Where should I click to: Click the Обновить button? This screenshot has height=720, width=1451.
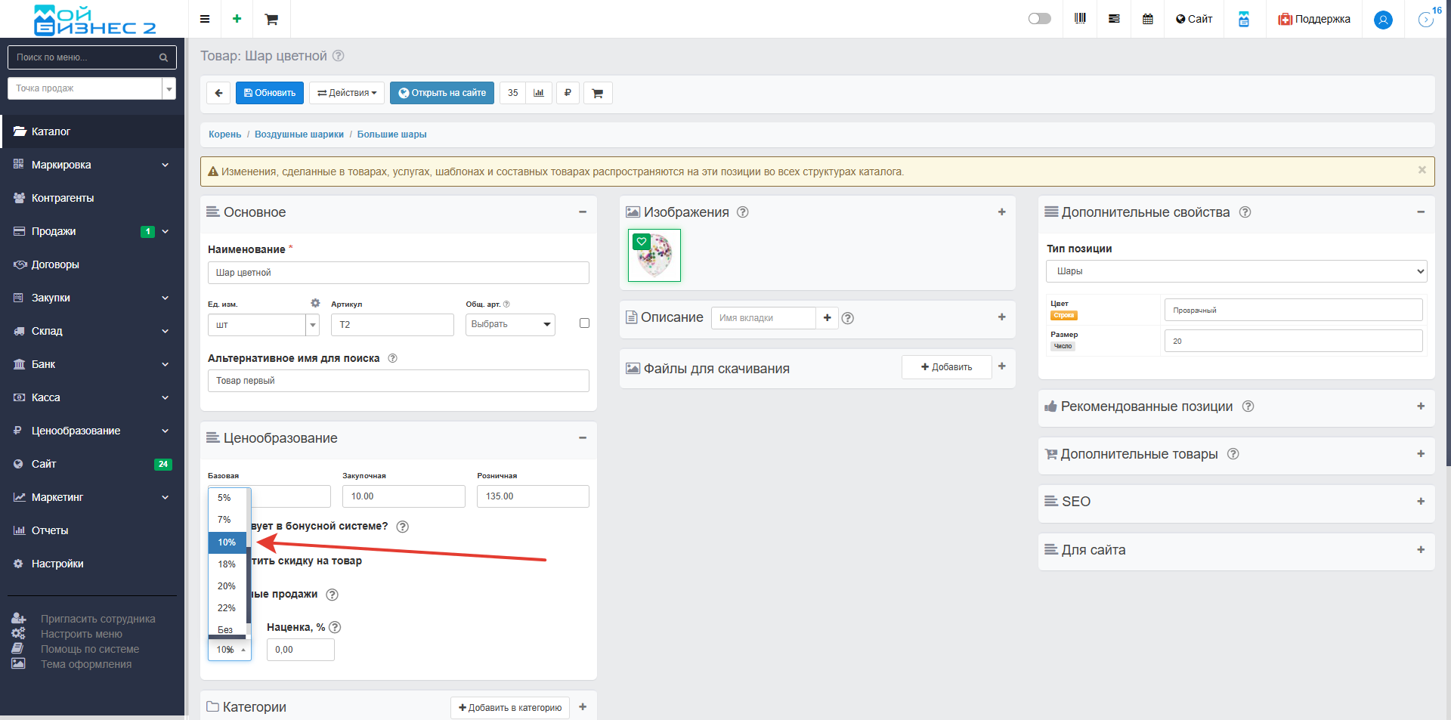(x=270, y=93)
